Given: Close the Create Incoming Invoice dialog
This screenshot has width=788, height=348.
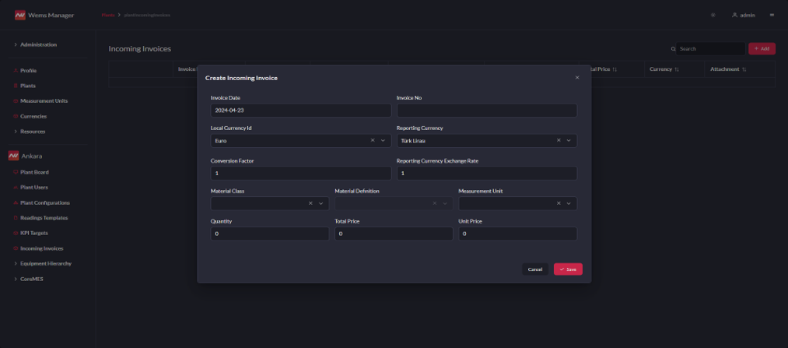Looking at the screenshot, I should click(x=576, y=78).
